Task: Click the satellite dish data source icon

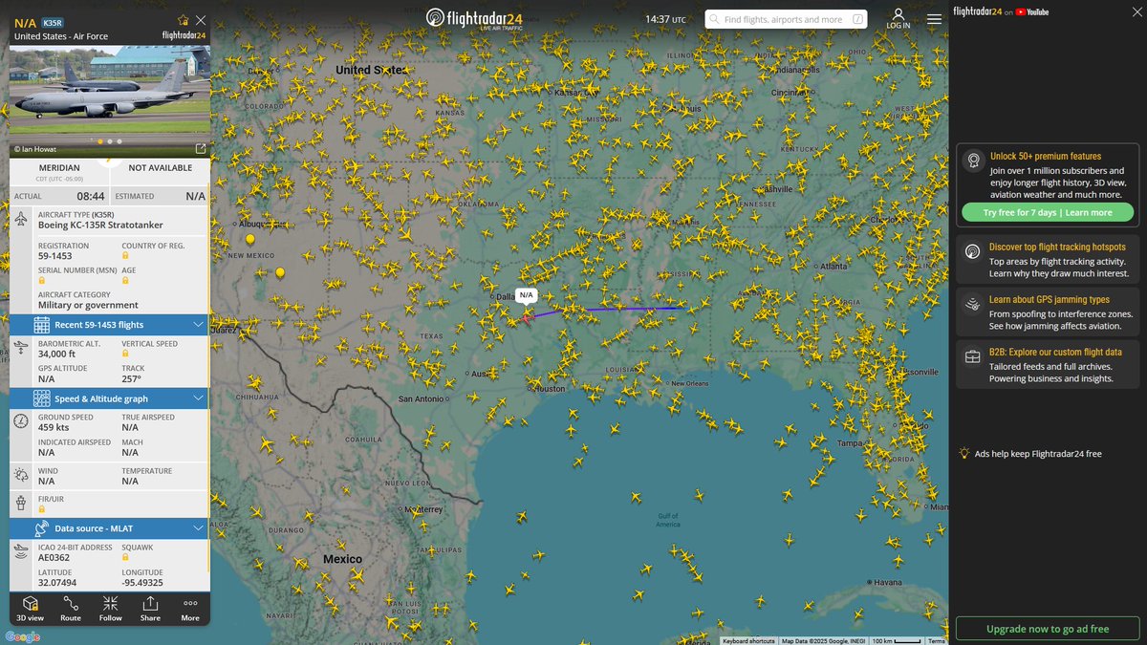Action: point(41,528)
